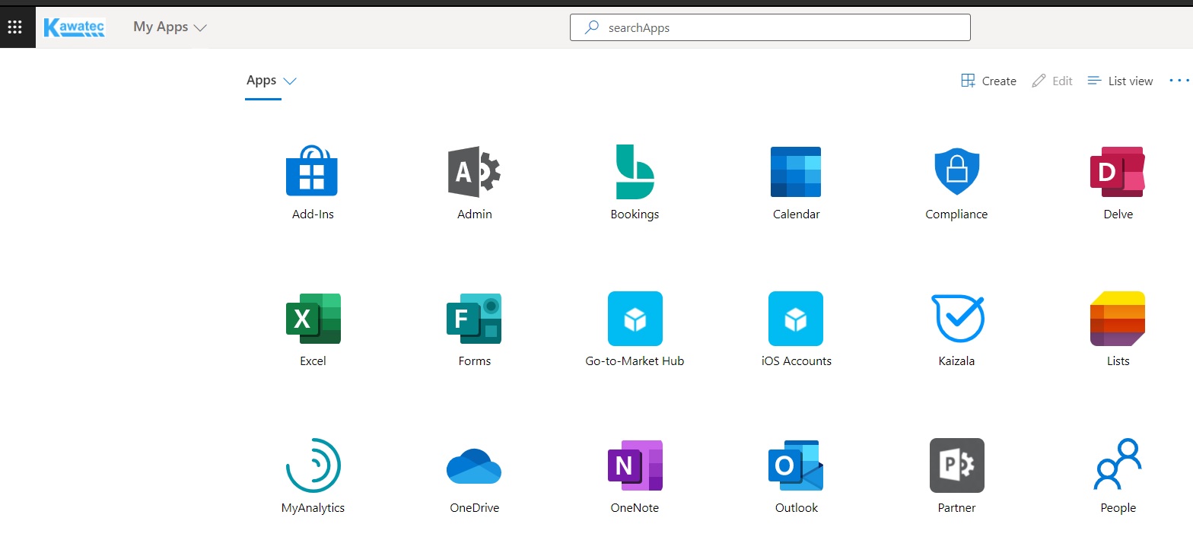Open the People app icon

pos(1118,465)
